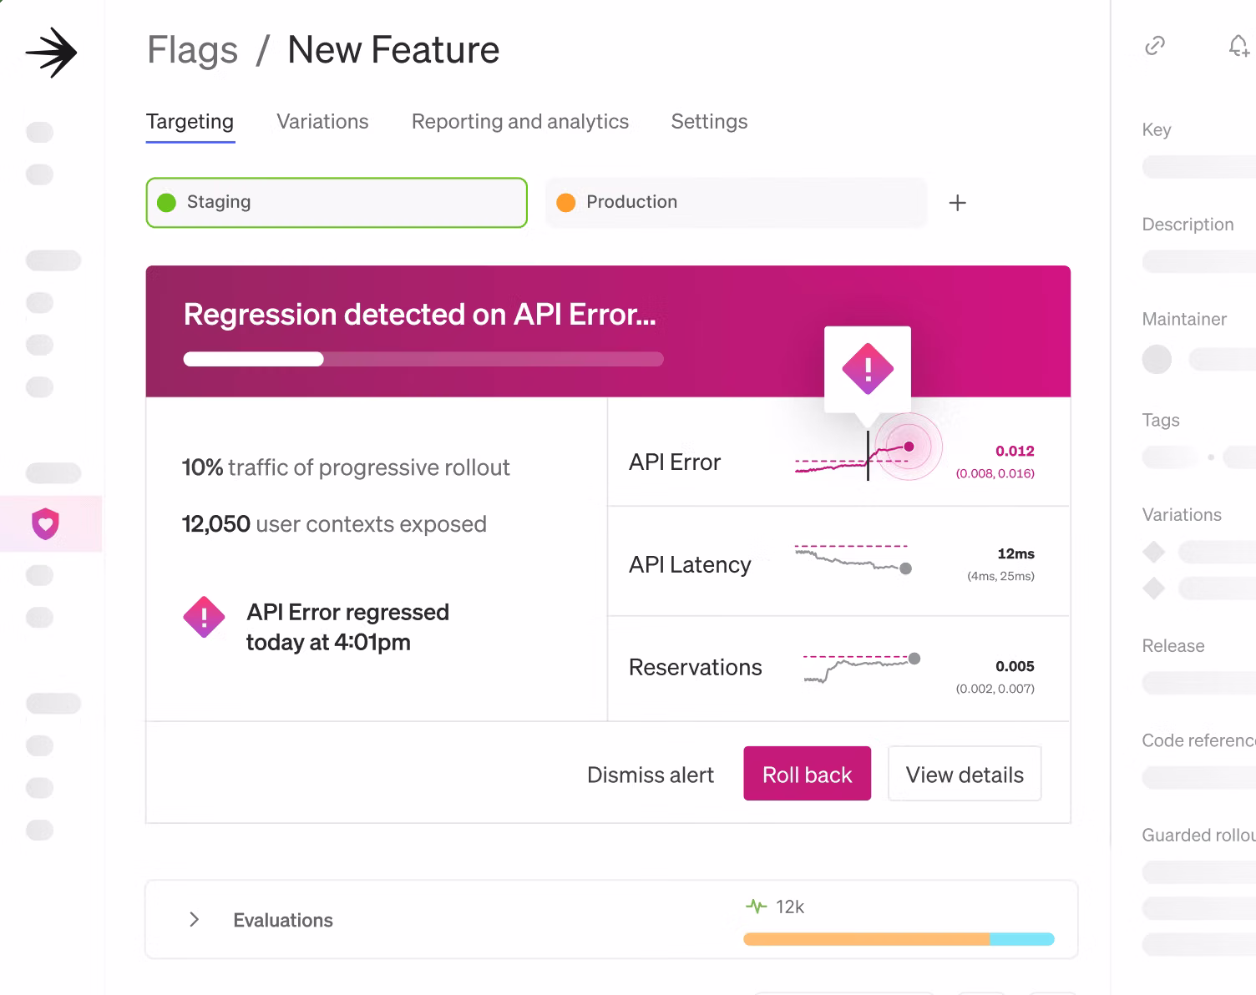Dismiss alert for the regression

pyautogui.click(x=650, y=775)
